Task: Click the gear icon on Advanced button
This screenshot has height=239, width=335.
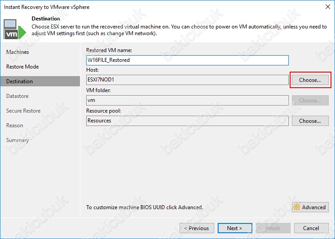Action: (297, 207)
